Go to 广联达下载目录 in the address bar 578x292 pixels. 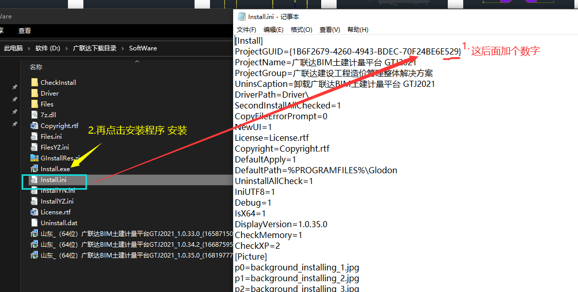[x=95, y=48]
